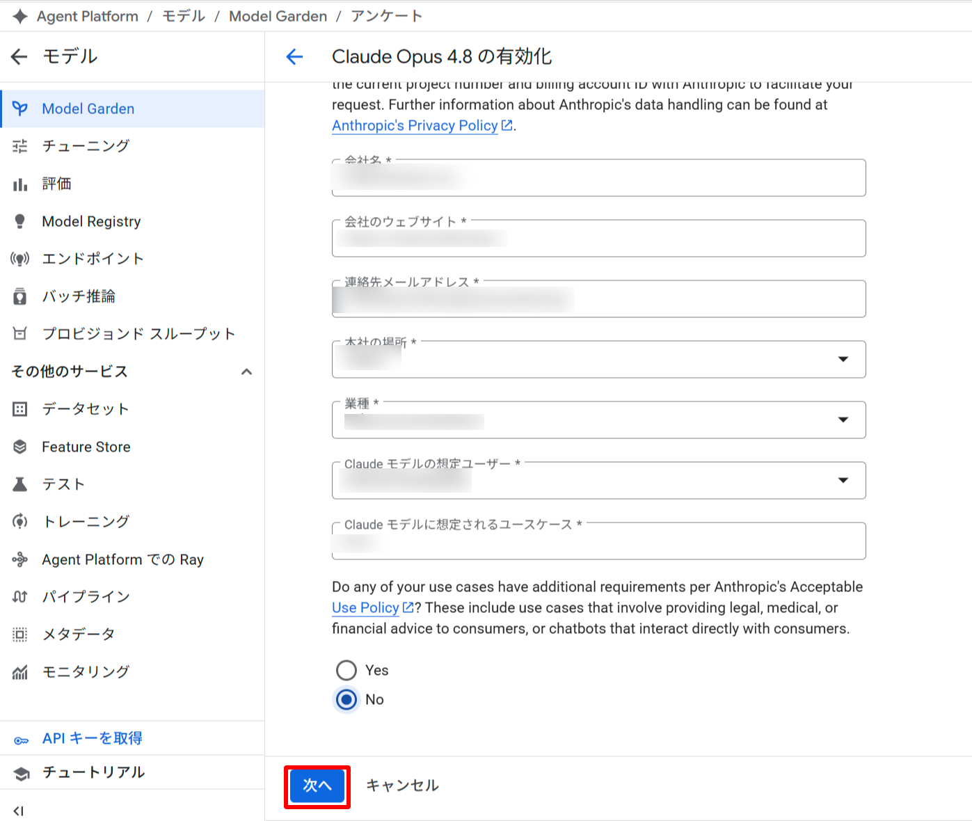Image resolution: width=972 pixels, height=821 pixels.
Task: Open Model Registry in the sidebar
Action: (x=132, y=221)
